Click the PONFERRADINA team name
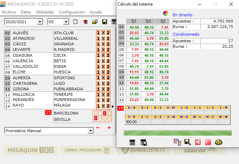Image resolution: width=239 pixels, height=164 pixels. click(x=69, y=100)
